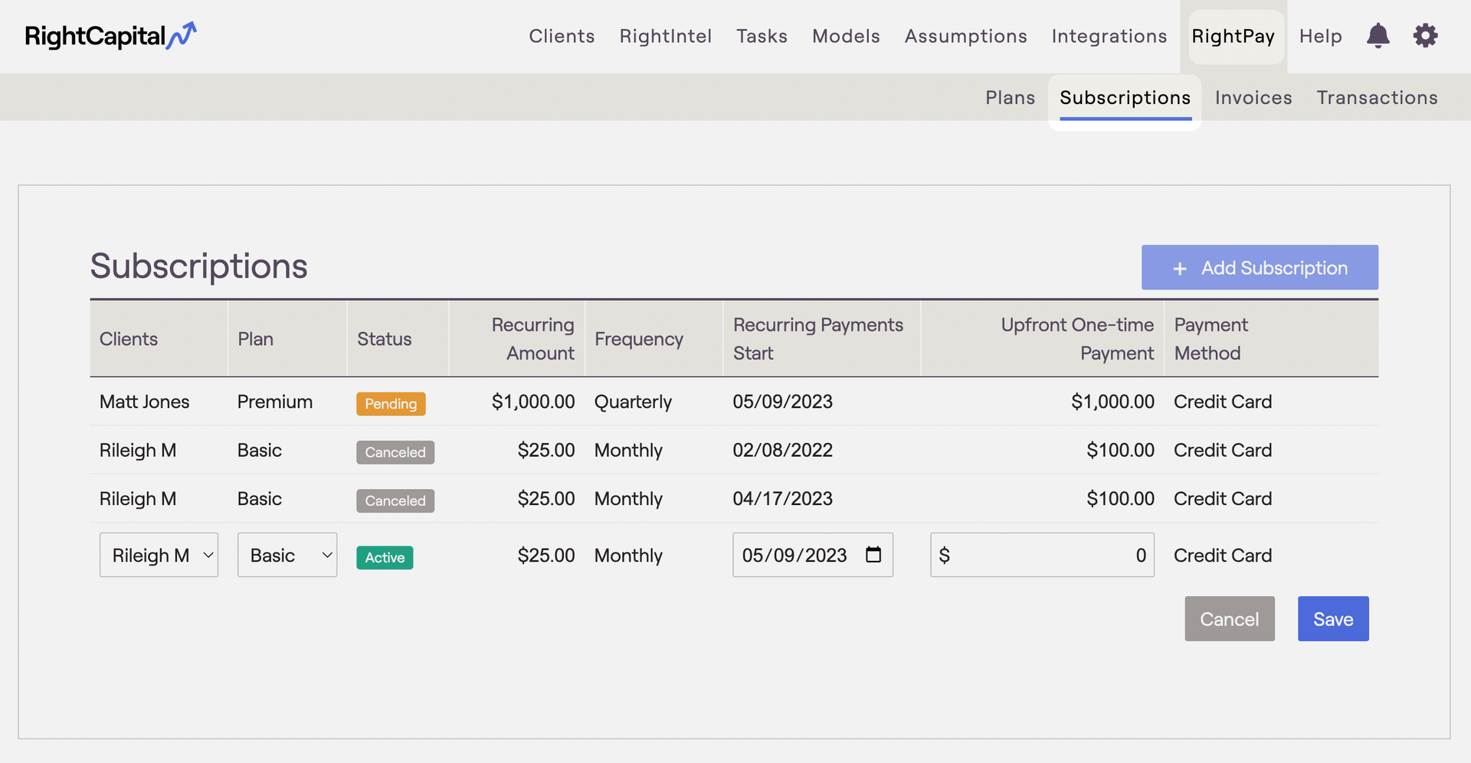This screenshot has width=1471, height=763.
Task: Click the RightCapital logo
Action: pos(110,36)
